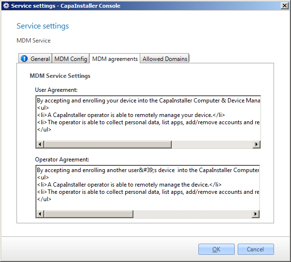
Task: Open the General tab
Action: pos(35,58)
